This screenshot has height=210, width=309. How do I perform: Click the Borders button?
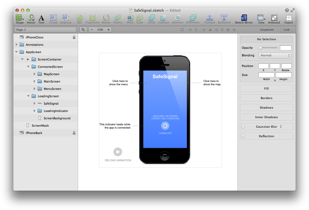(266, 98)
